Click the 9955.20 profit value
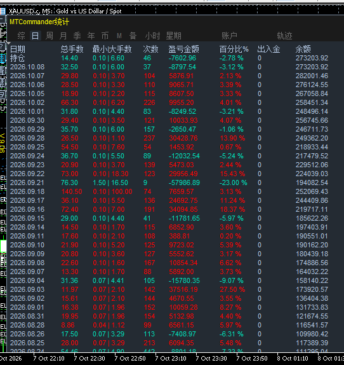344x365 pixels. pyautogui.click(x=182, y=102)
